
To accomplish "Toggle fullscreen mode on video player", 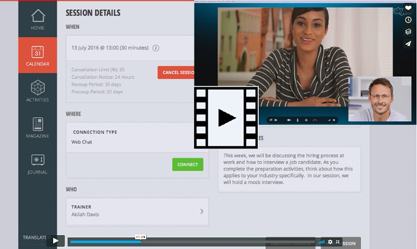I will coord(338,242).
